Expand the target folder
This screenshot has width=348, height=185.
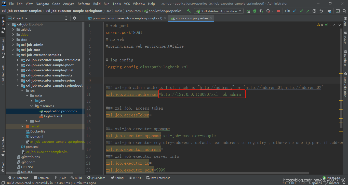pos(22,126)
